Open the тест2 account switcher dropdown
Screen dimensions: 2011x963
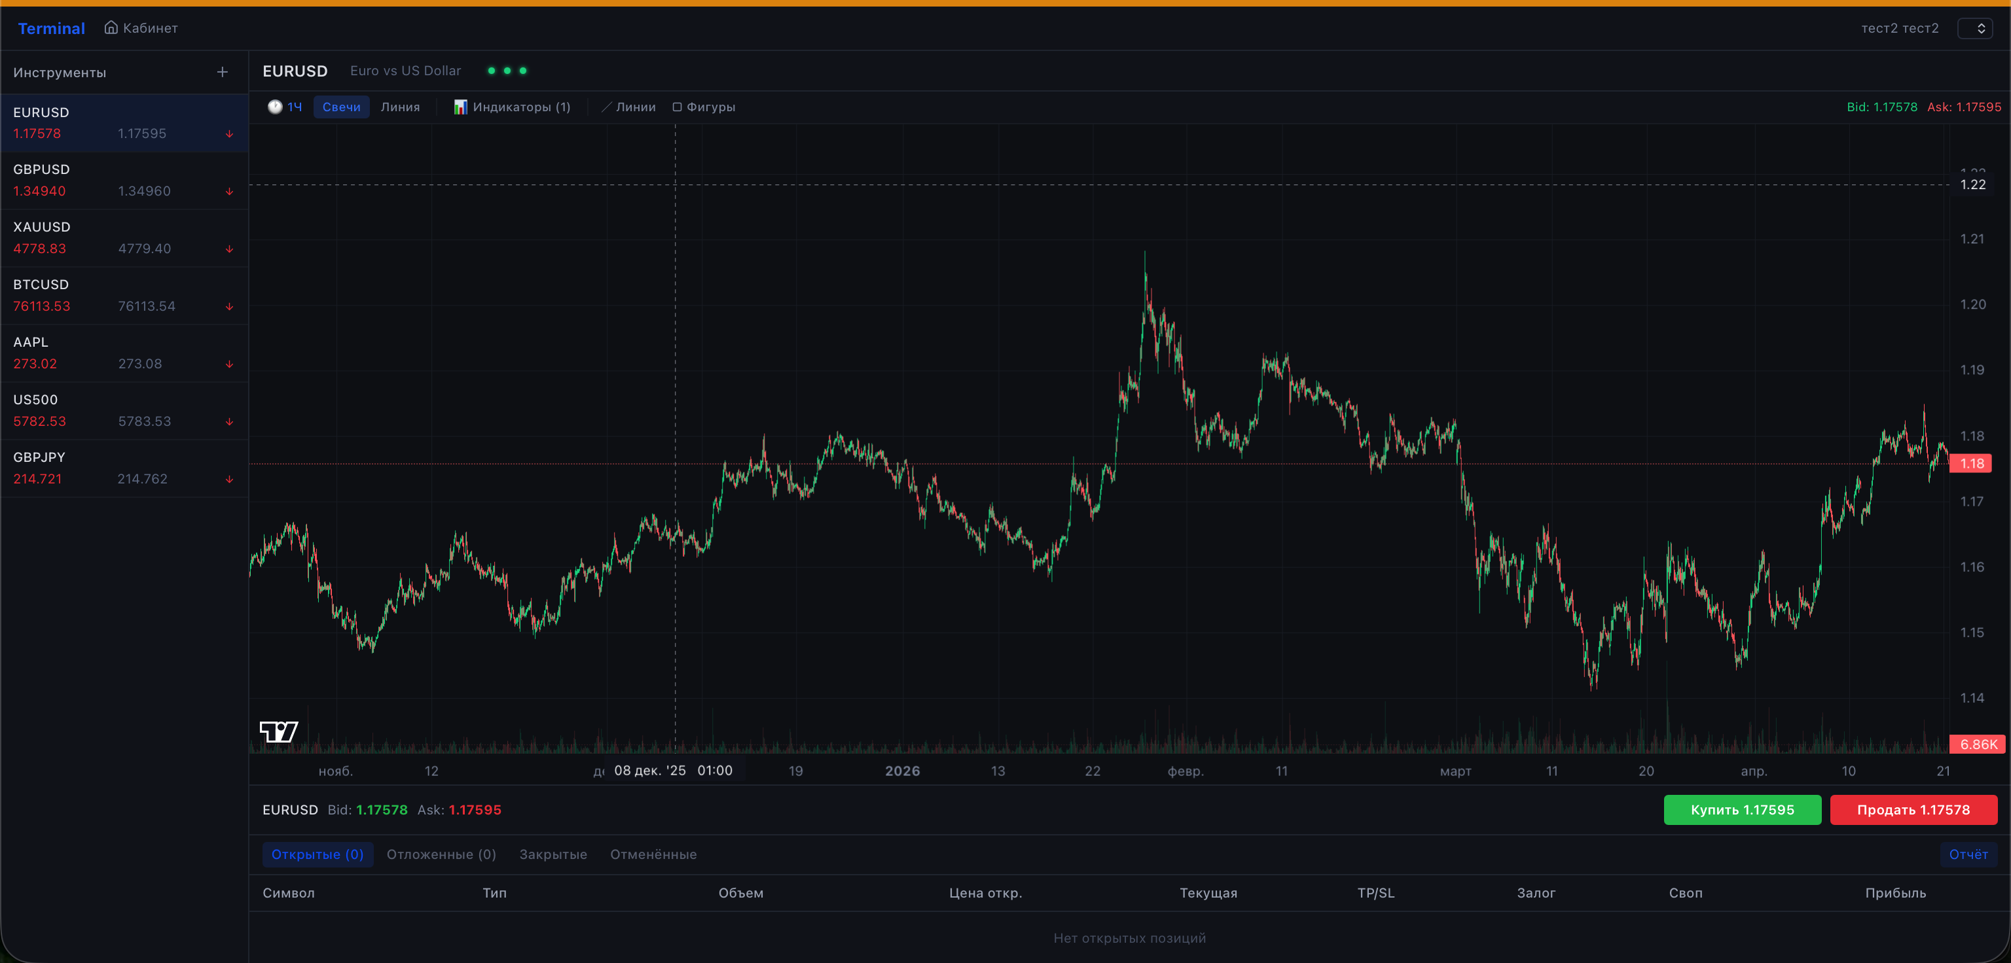(1974, 28)
